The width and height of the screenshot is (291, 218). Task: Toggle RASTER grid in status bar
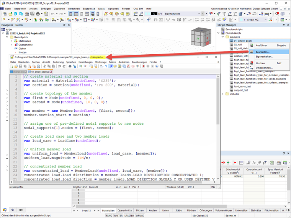(119, 215)
